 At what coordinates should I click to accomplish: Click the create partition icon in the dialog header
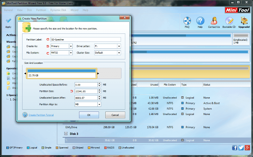point(27,27)
